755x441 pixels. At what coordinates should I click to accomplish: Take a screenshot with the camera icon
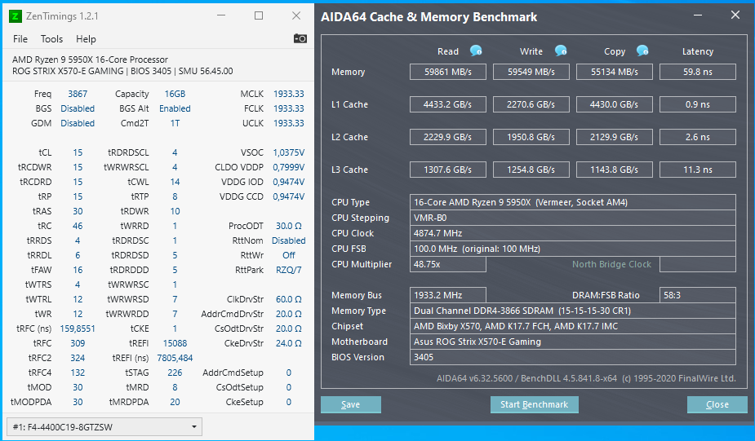300,38
